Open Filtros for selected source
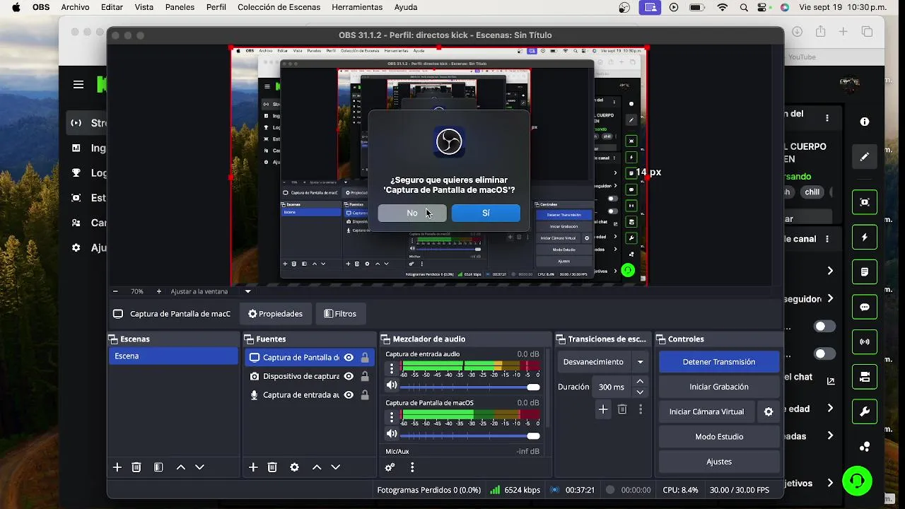The height and width of the screenshot is (509, 905). point(340,314)
